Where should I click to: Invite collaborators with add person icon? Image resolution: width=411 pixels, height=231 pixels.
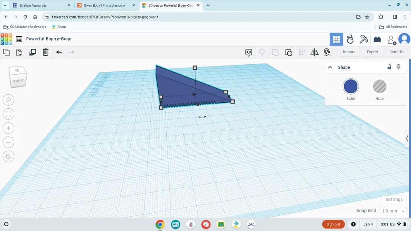(x=392, y=40)
